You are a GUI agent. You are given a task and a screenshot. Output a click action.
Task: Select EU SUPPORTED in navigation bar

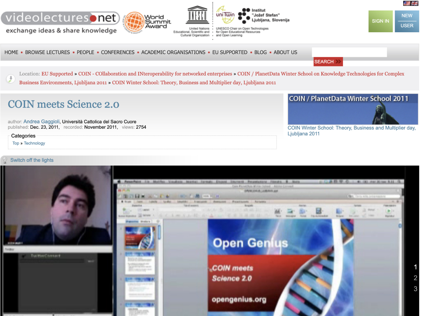230,52
